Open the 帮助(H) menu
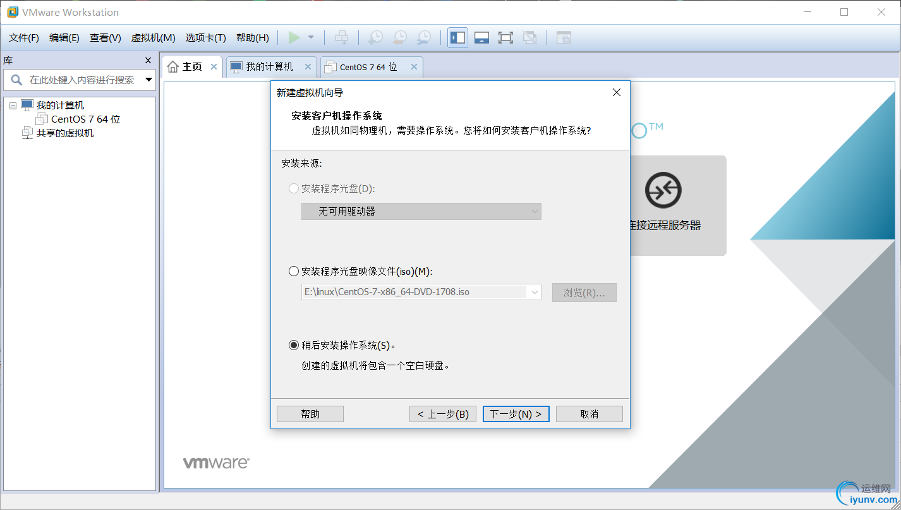Screen dimensions: 901x510 point(252,38)
